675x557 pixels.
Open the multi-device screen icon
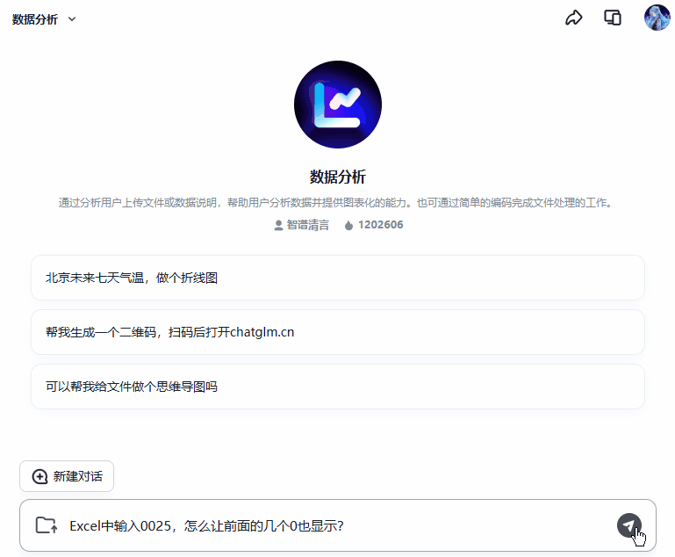pyautogui.click(x=613, y=18)
